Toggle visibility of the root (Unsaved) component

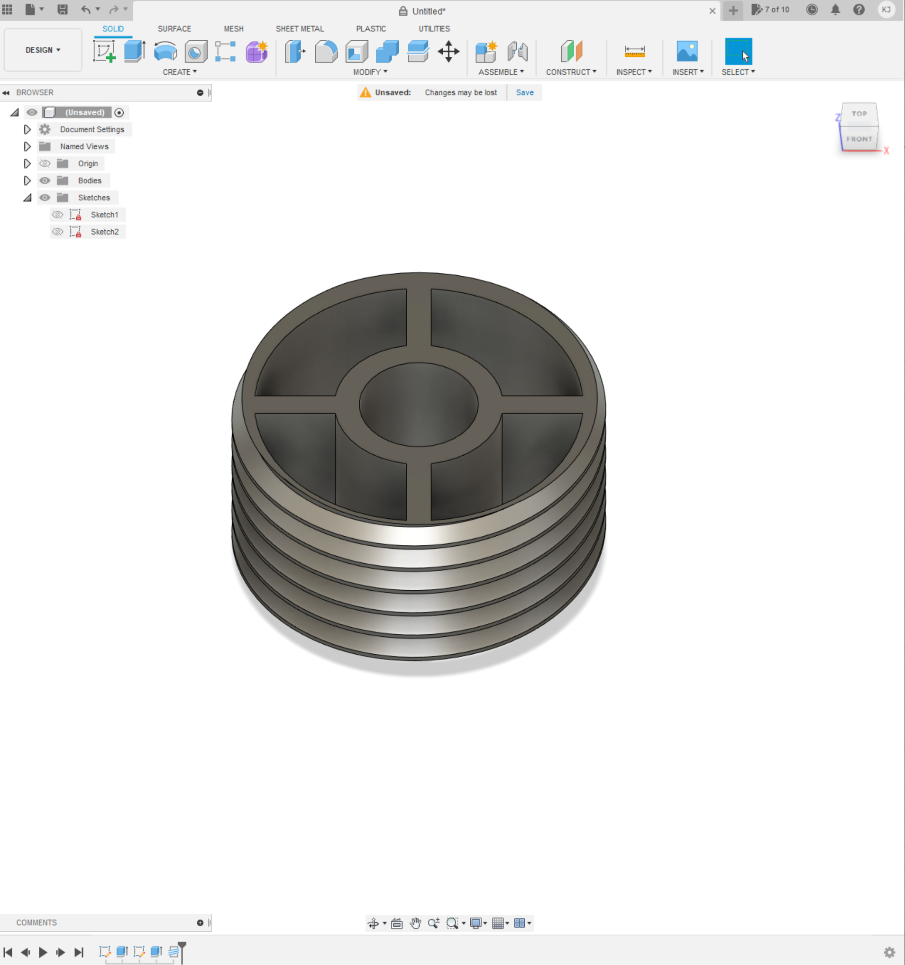tap(32, 113)
